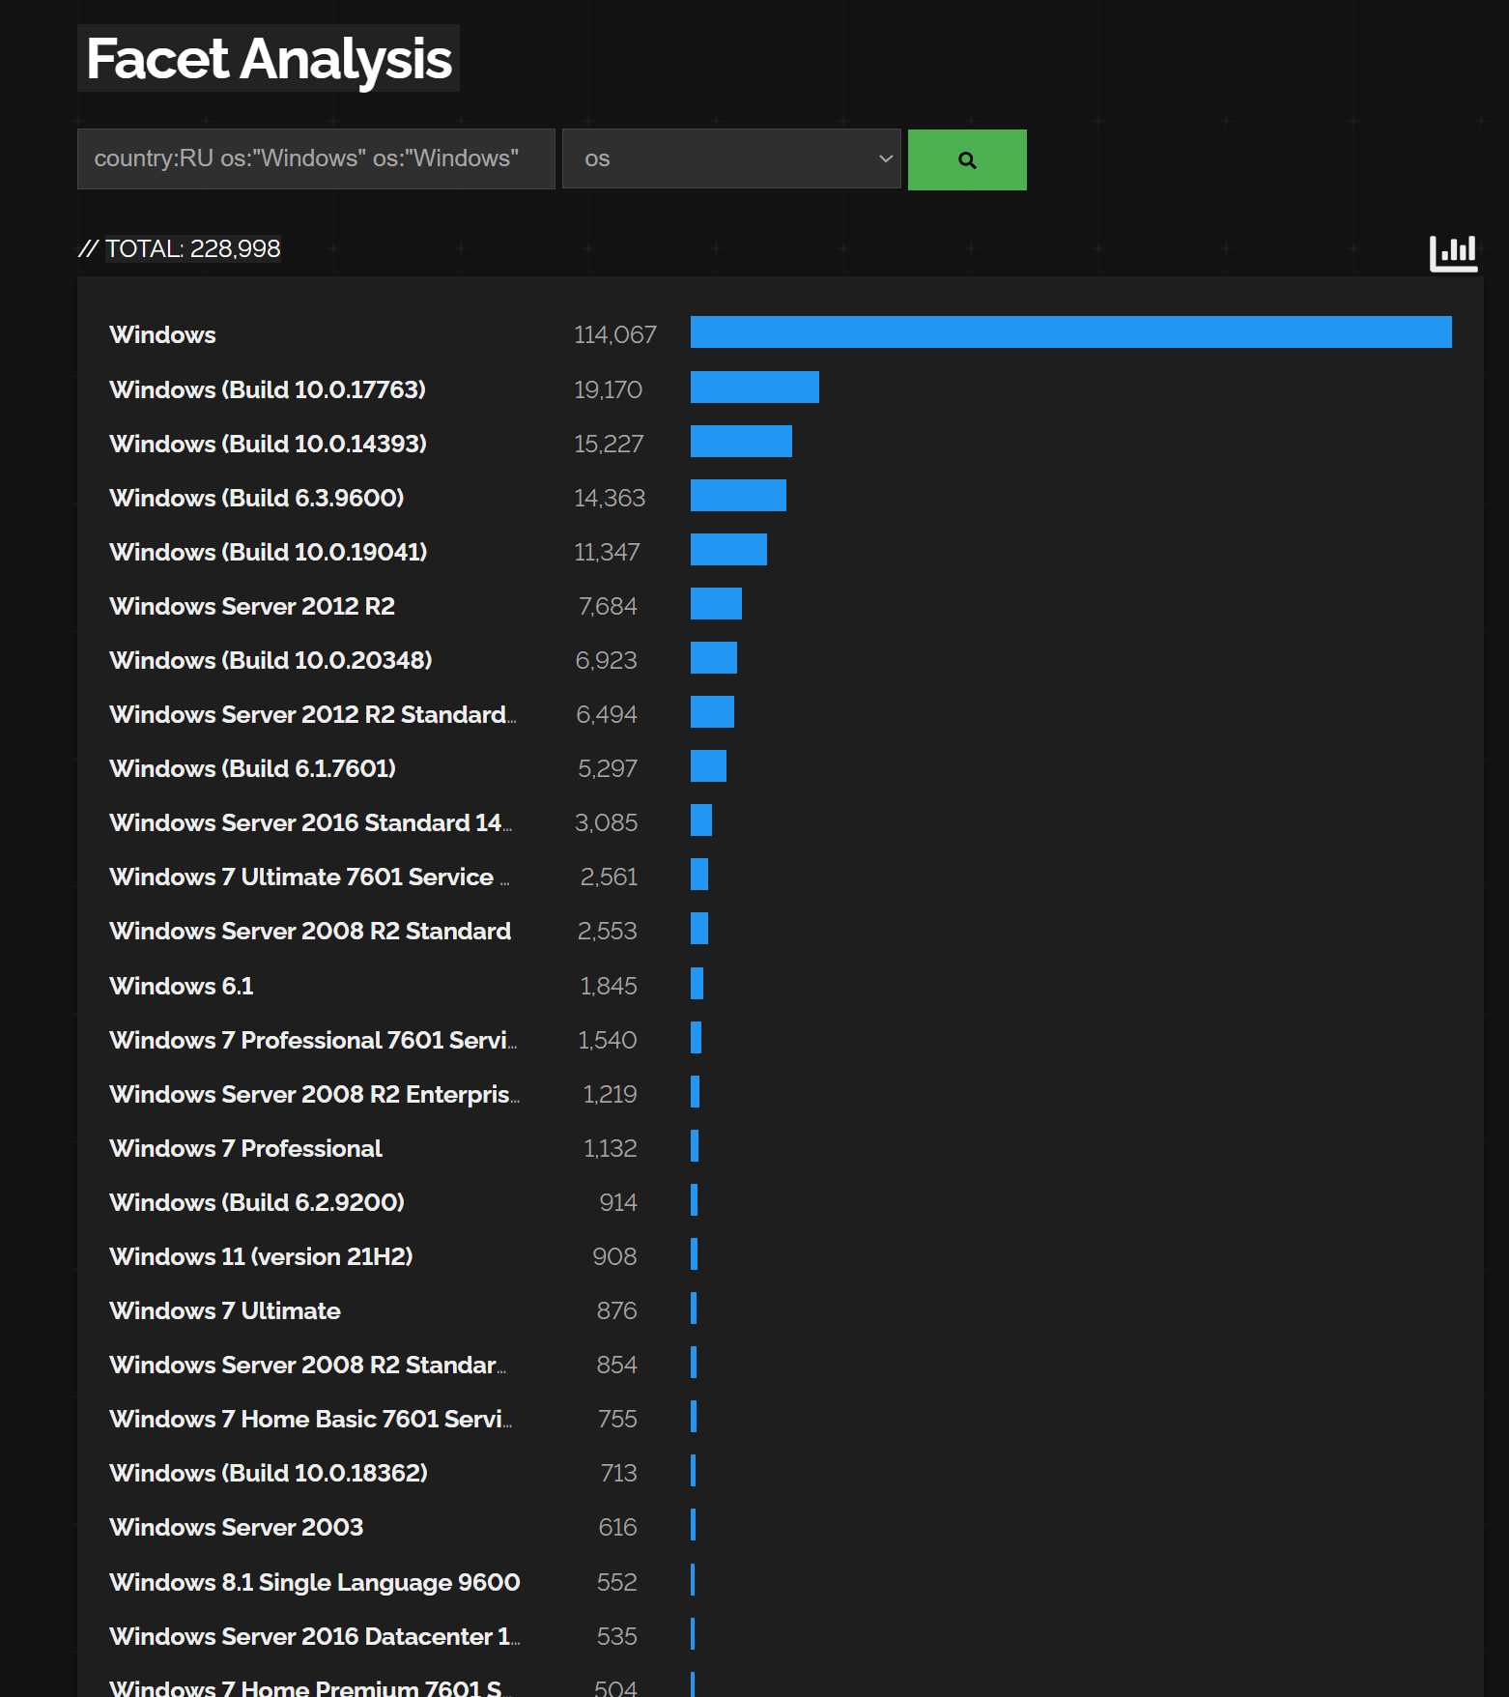
Task: Select 'Windows Server 2012 R2 Standard' entry
Action: pos(313,714)
